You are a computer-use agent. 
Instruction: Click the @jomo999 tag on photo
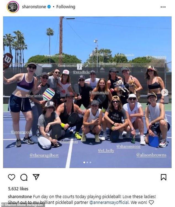pos(156,57)
